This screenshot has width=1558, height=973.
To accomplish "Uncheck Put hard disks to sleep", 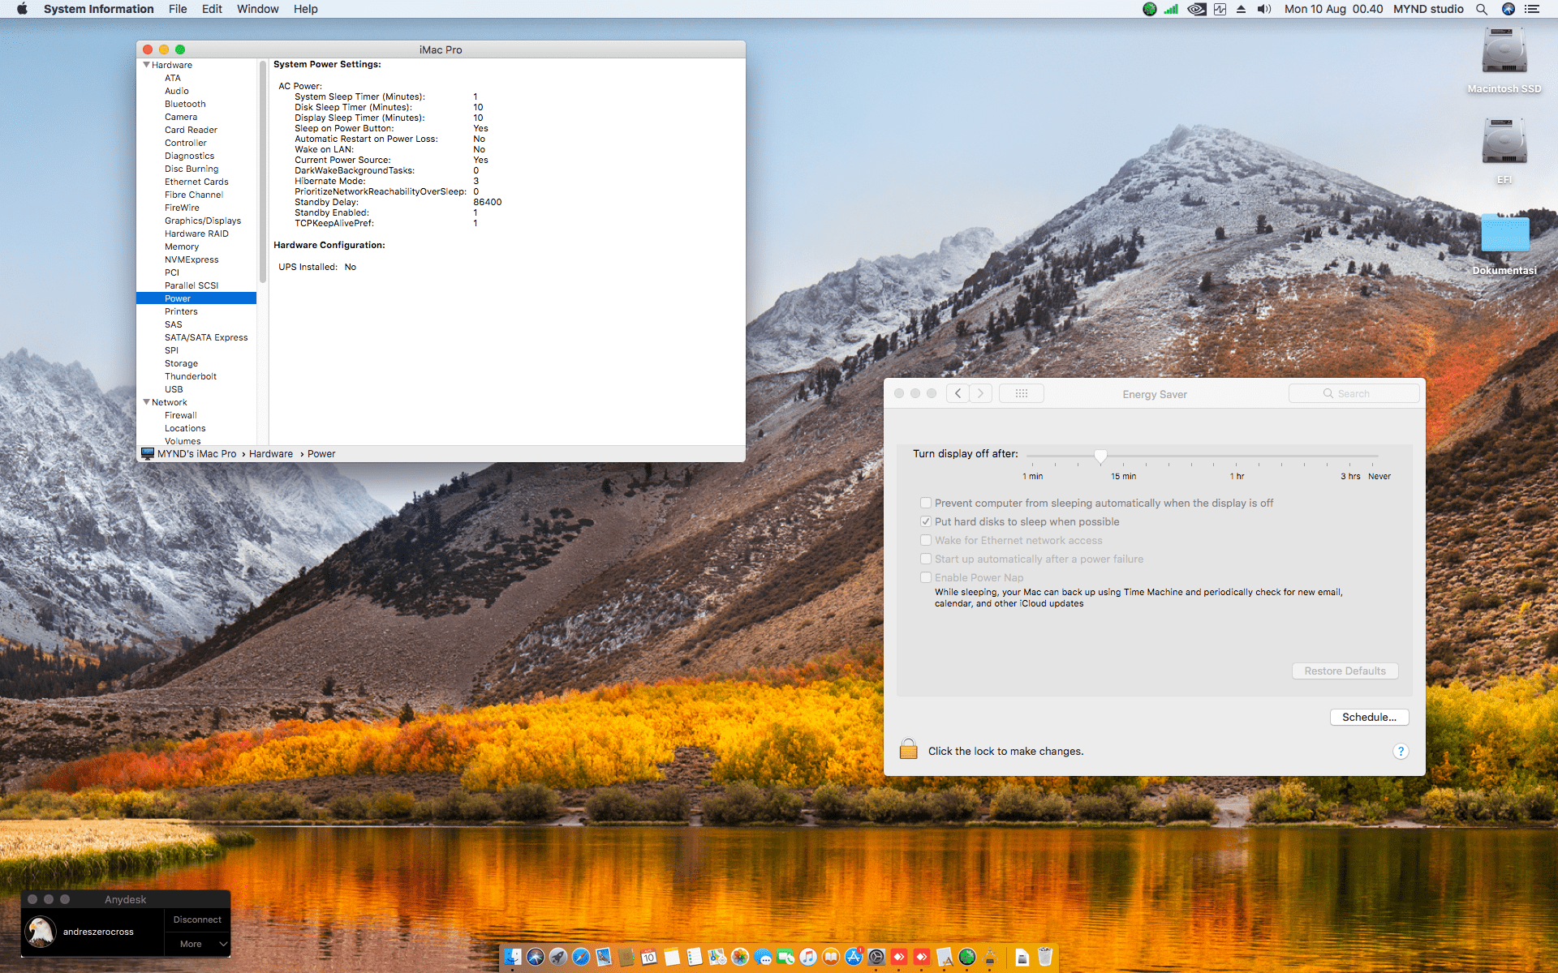I will 926,521.
